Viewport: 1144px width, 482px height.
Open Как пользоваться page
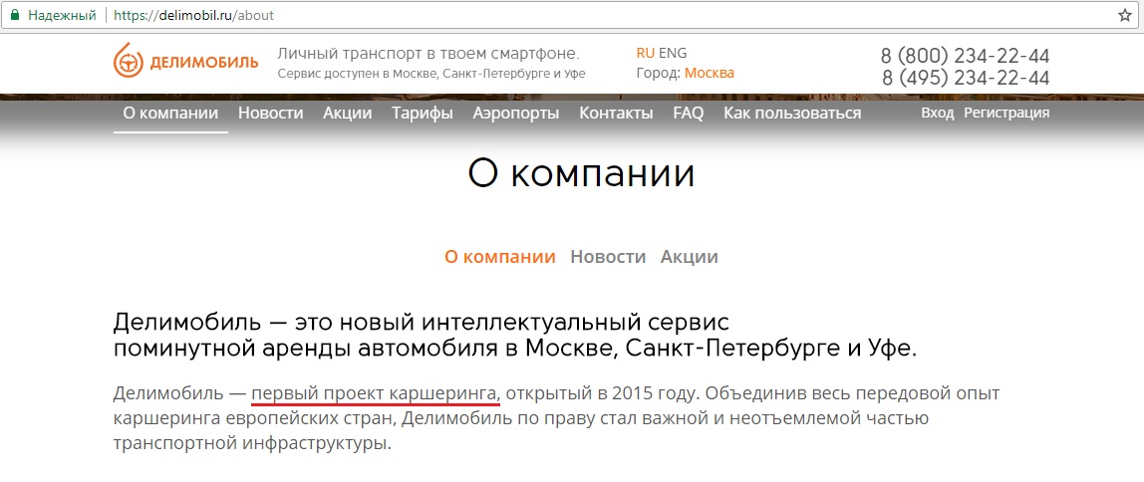pyautogui.click(x=792, y=113)
